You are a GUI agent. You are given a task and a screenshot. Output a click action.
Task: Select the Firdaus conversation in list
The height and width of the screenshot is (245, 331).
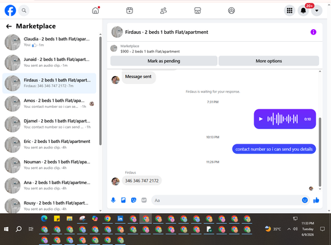tap(49, 83)
